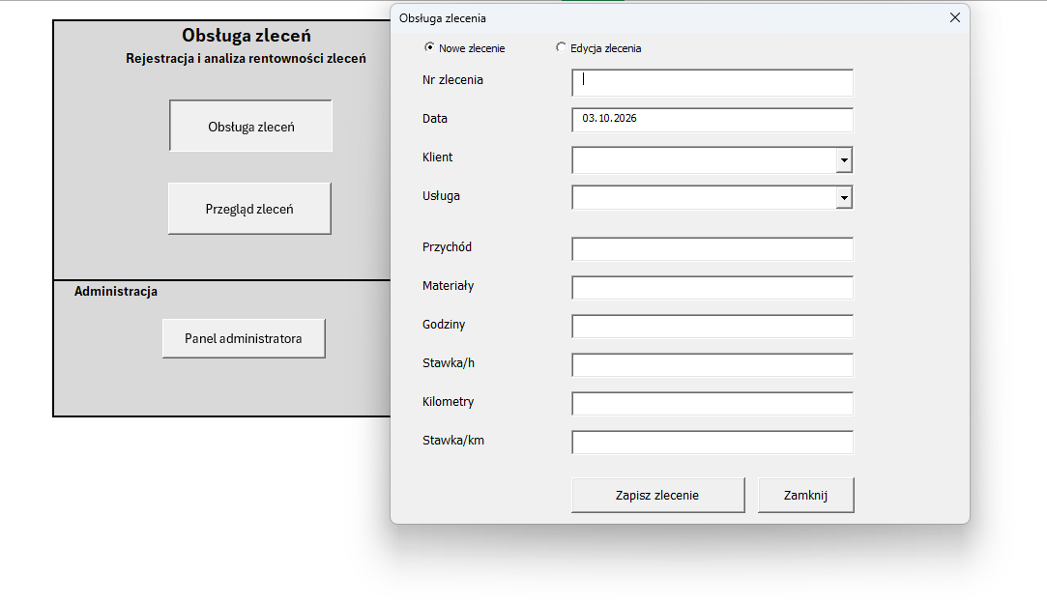
Task: Click into the Klient combo box field
Action: (x=705, y=160)
